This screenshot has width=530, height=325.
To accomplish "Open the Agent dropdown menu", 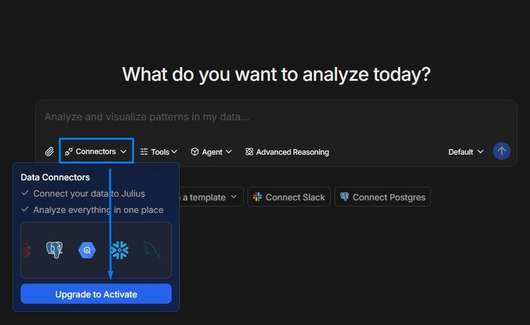I will [x=211, y=152].
